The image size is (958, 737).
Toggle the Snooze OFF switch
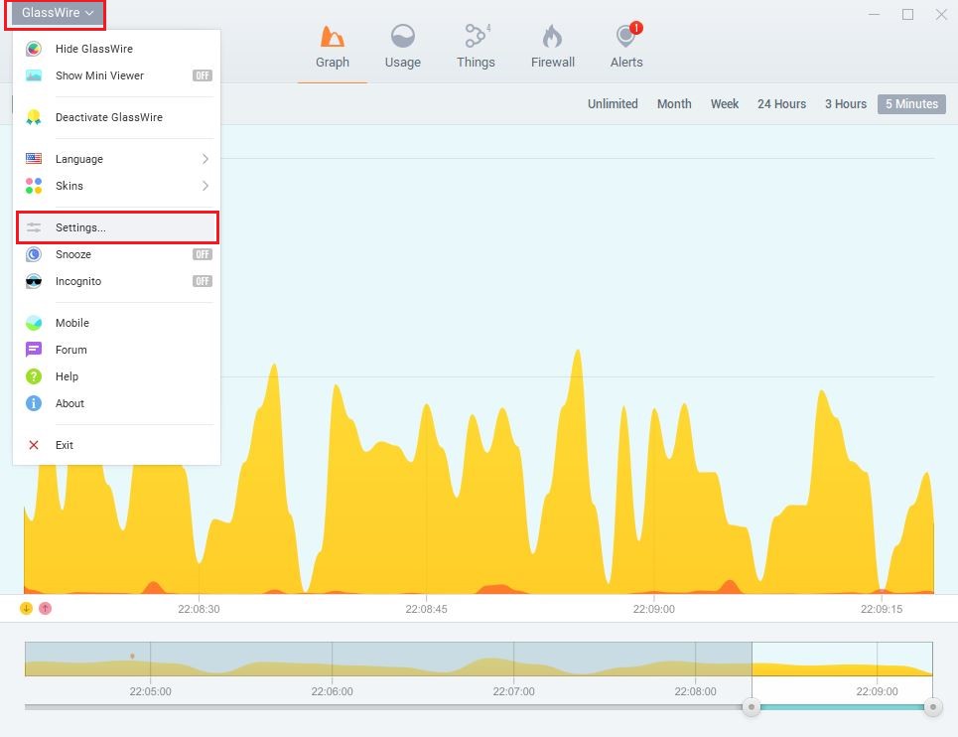pos(203,254)
